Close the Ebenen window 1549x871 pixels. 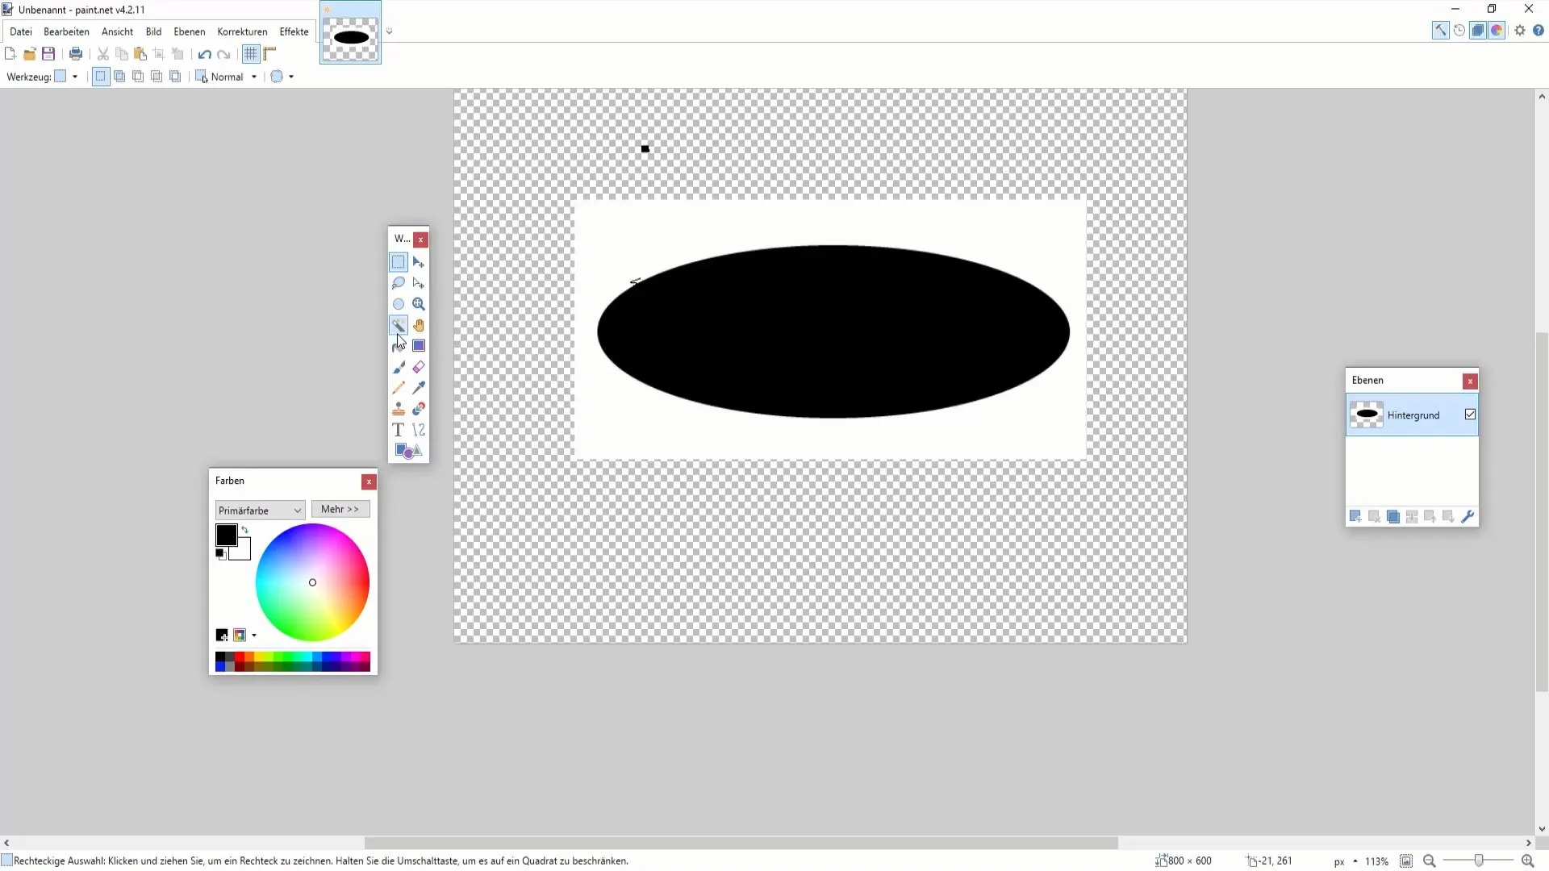(1470, 381)
